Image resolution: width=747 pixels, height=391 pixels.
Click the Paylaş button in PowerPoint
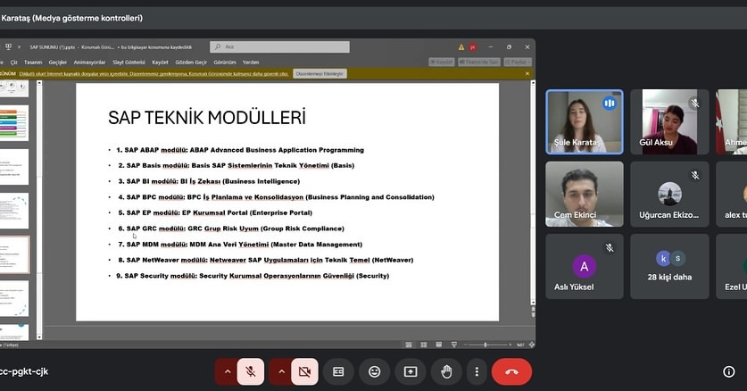pos(518,62)
